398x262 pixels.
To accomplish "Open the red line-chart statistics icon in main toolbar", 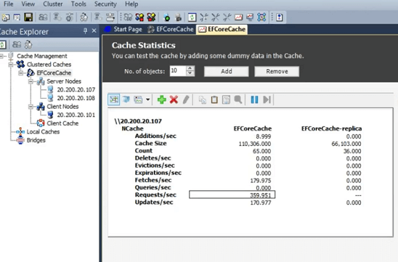I will point(238,17).
